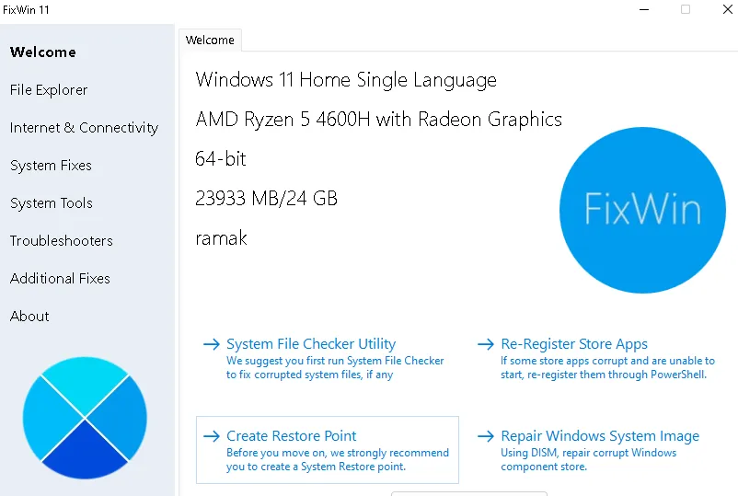Go to Internet & Connectivity fixes
Screen dimensions: 738x496
click(84, 128)
